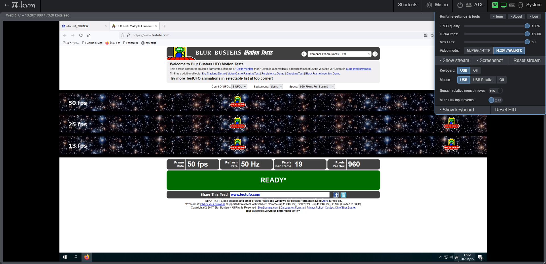The width and height of the screenshot is (546, 264).
Task: Click the ATX hard drive icon
Action: [469, 5]
